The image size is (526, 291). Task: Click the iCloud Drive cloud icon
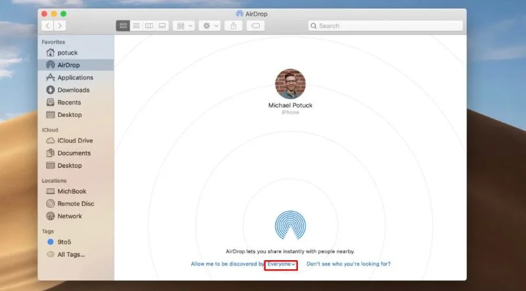coord(51,141)
